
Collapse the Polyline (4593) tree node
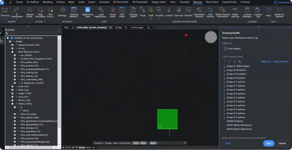[12, 104]
